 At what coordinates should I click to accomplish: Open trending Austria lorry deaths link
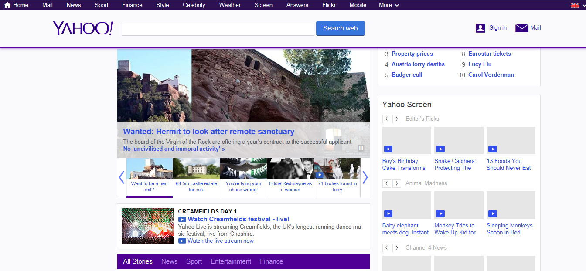[x=418, y=64]
